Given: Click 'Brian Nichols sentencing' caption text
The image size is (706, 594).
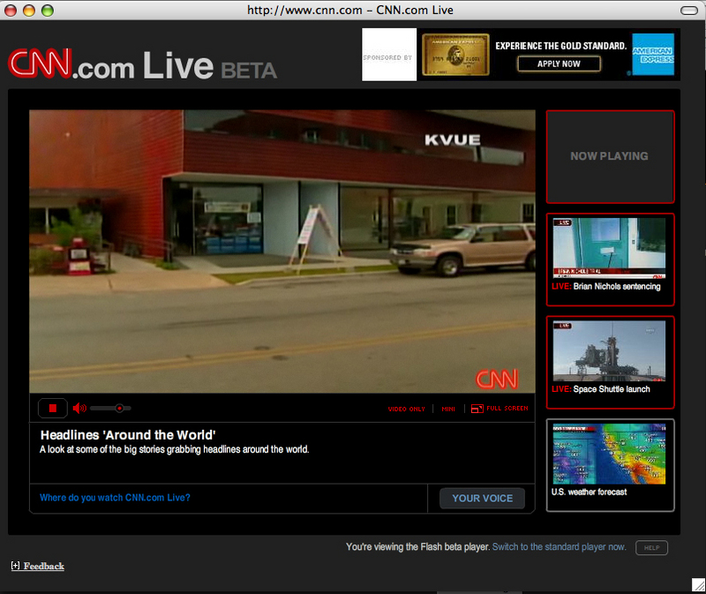Looking at the screenshot, I should click(617, 287).
